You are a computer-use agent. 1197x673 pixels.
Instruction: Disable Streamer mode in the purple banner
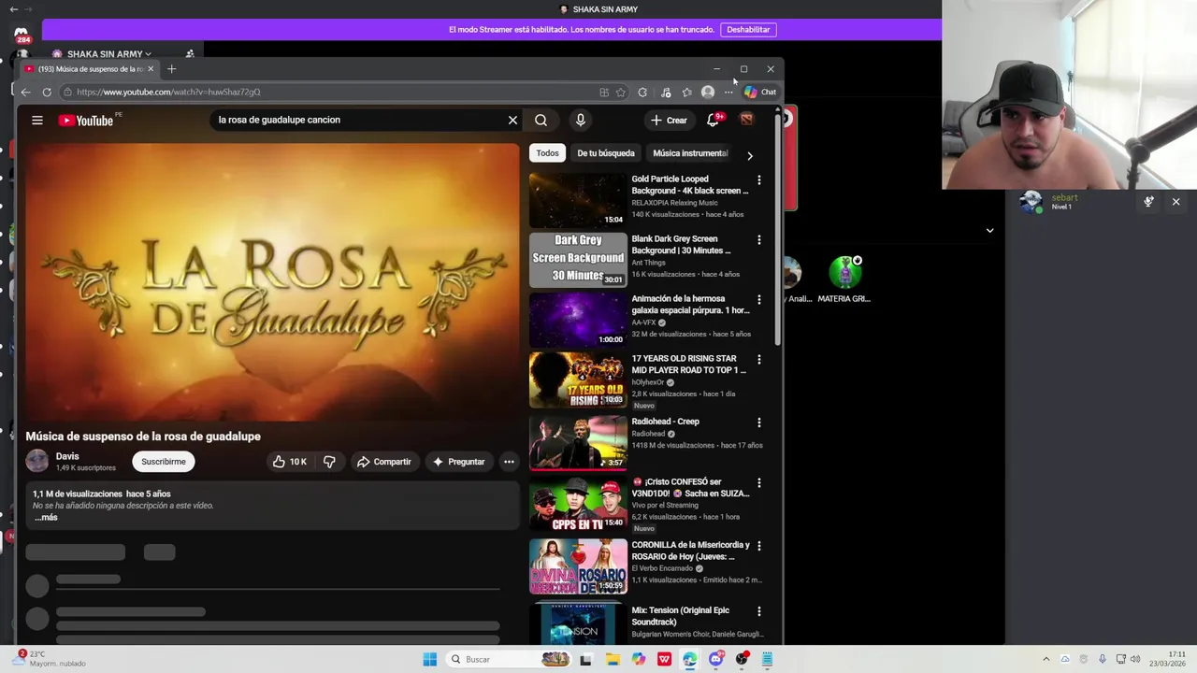748,29
